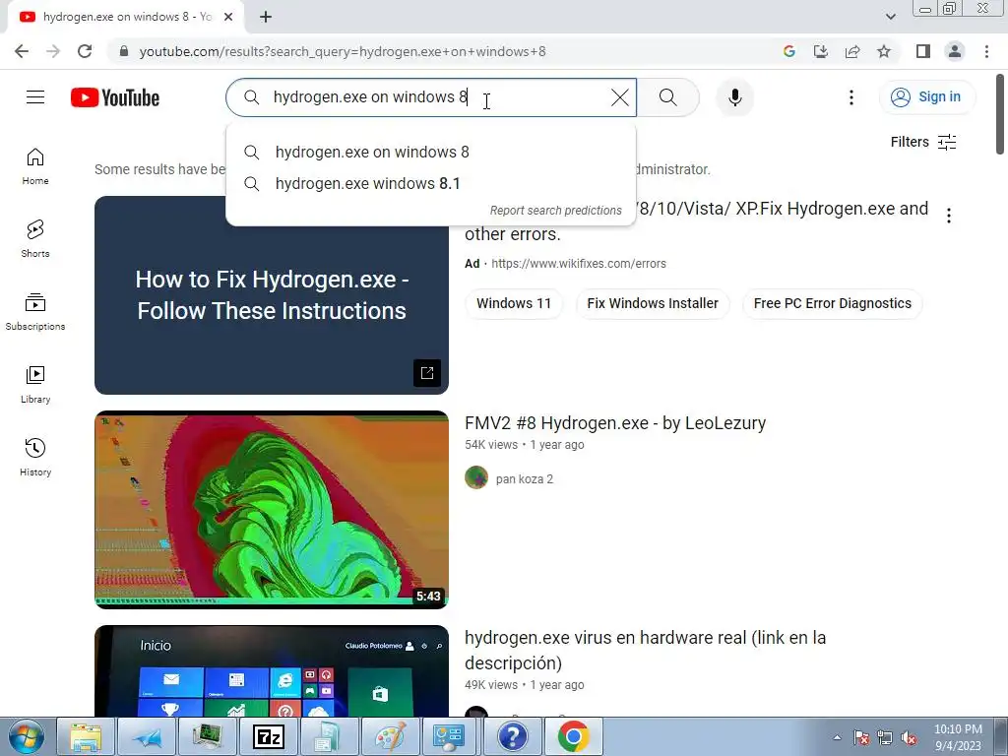Open the Help icon in taskbar
The height and width of the screenshot is (756, 1008).
[512, 736]
